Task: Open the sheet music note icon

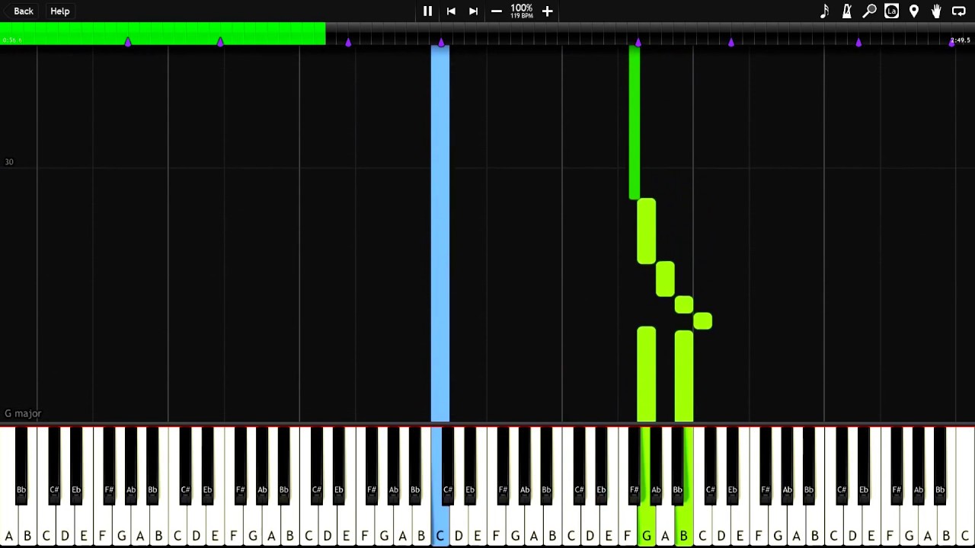Action: coord(825,11)
